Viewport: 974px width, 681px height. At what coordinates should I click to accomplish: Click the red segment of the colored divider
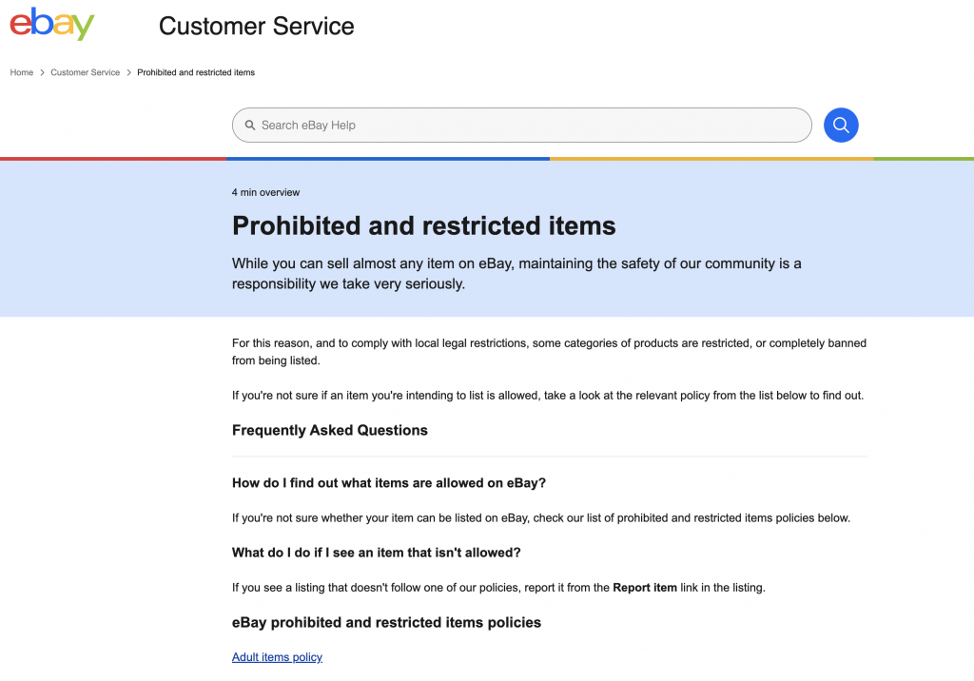(x=113, y=159)
